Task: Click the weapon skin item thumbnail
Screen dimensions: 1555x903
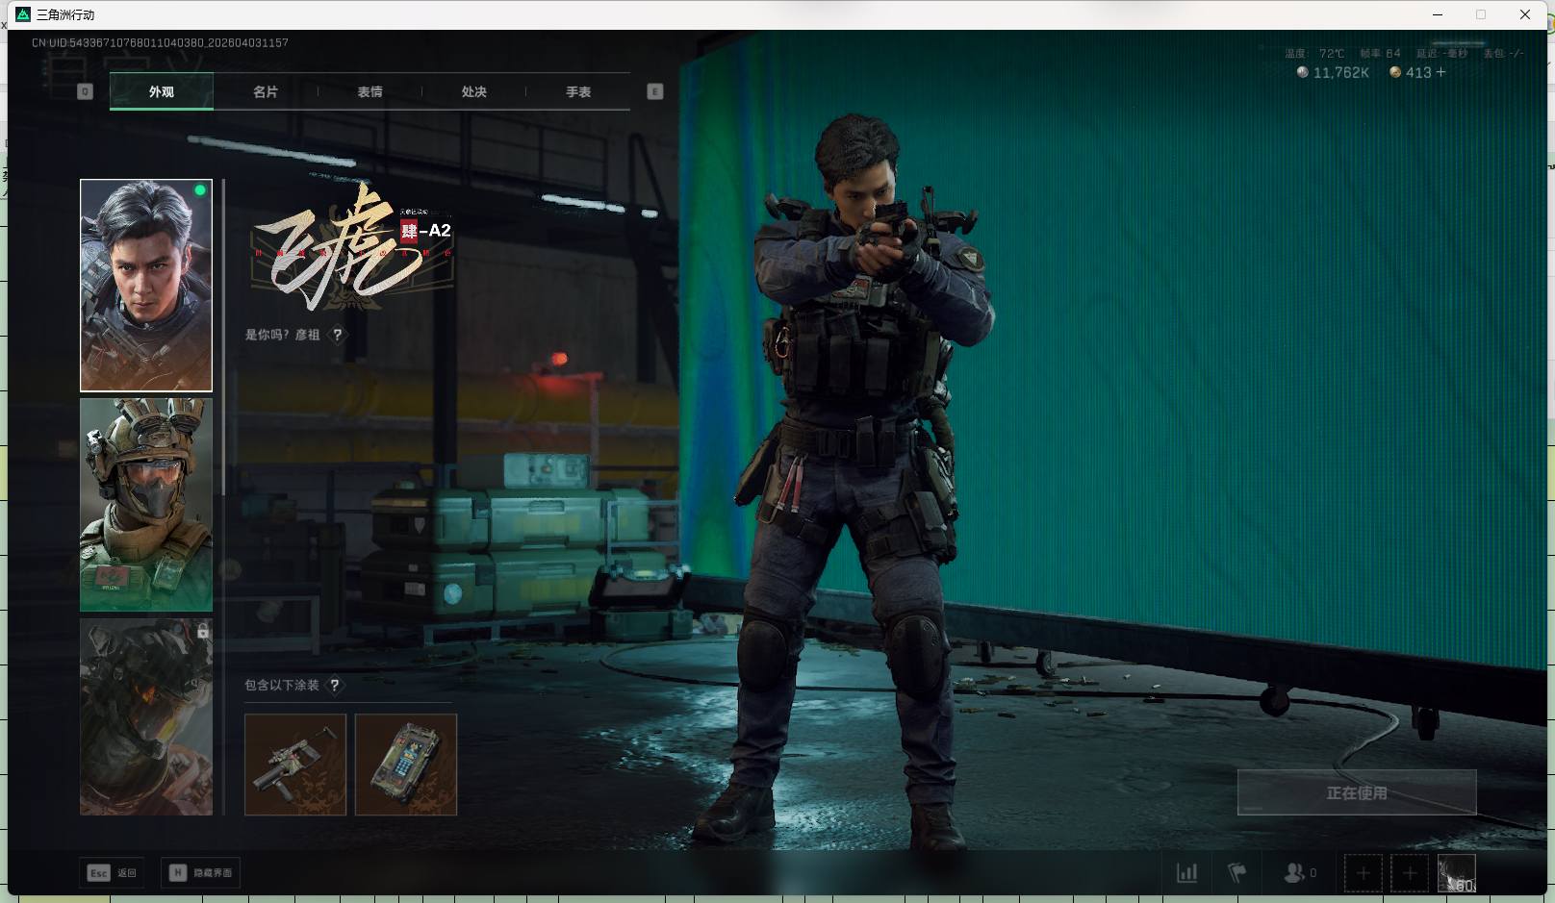Action: coord(295,765)
